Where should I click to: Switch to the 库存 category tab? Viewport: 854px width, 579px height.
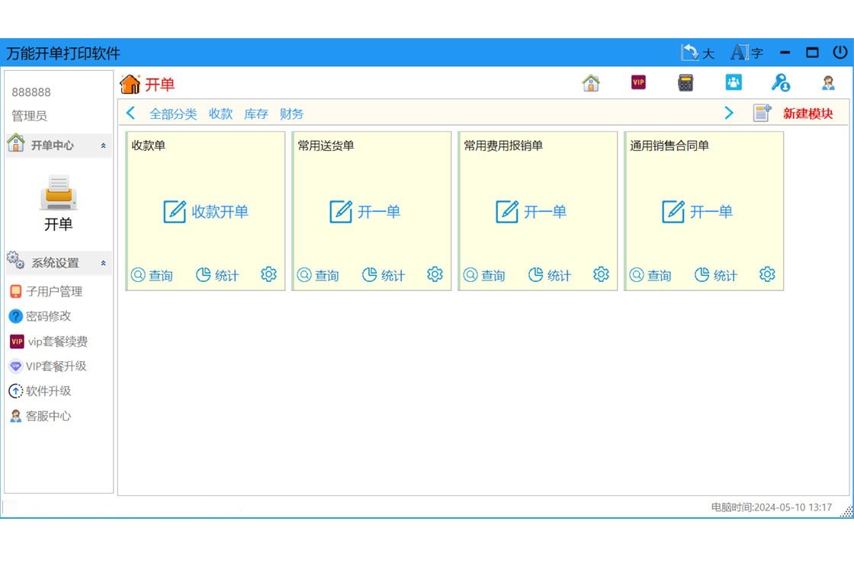[256, 114]
